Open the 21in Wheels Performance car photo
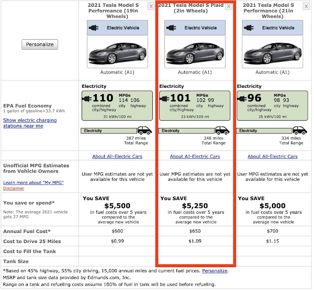This screenshot has height=290, width=314. coord(273,54)
